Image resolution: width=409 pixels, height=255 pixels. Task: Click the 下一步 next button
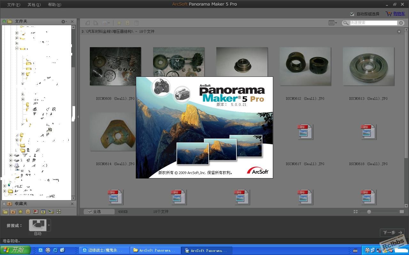(x=392, y=233)
